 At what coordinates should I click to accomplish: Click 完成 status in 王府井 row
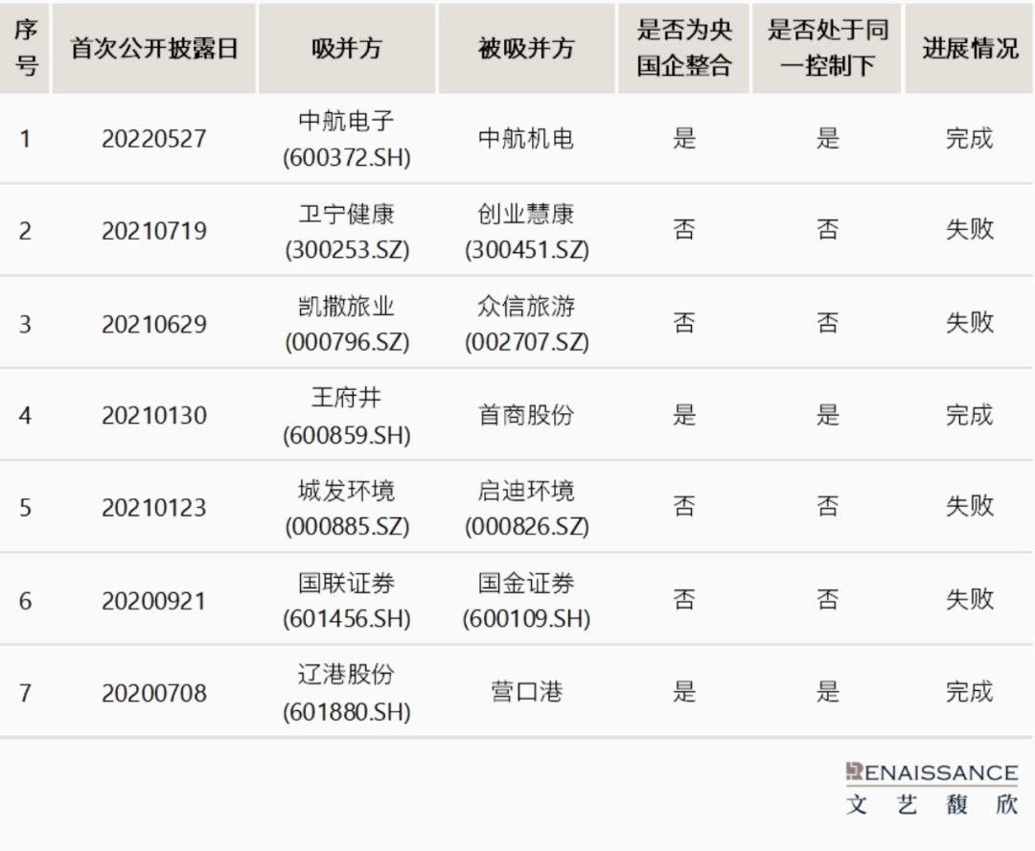969,415
